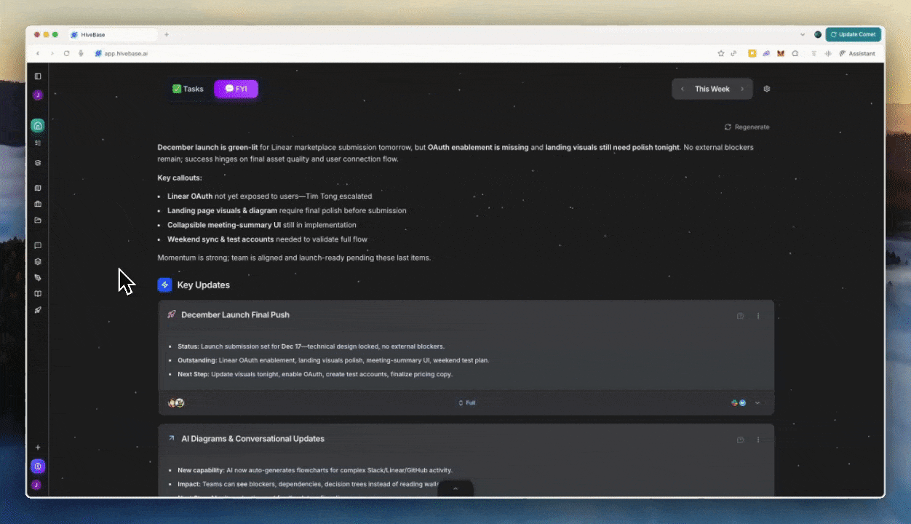Image resolution: width=911 pixels, height=524 pixels.
Task: Select the FYI tab
Action: click(x=236, y=89)
